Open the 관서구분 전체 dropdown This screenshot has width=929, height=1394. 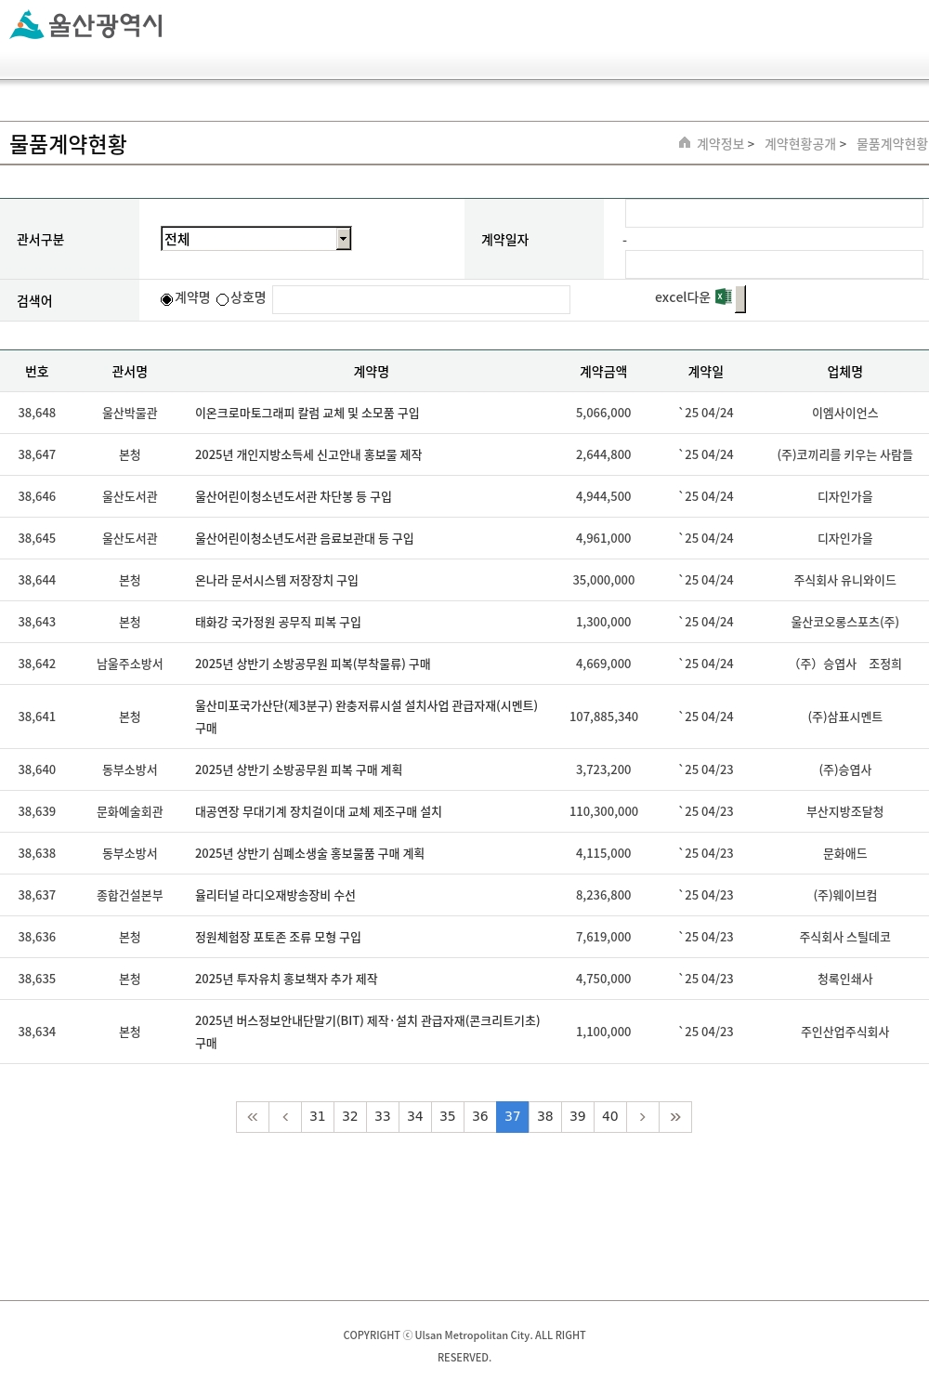pos(256,239)
